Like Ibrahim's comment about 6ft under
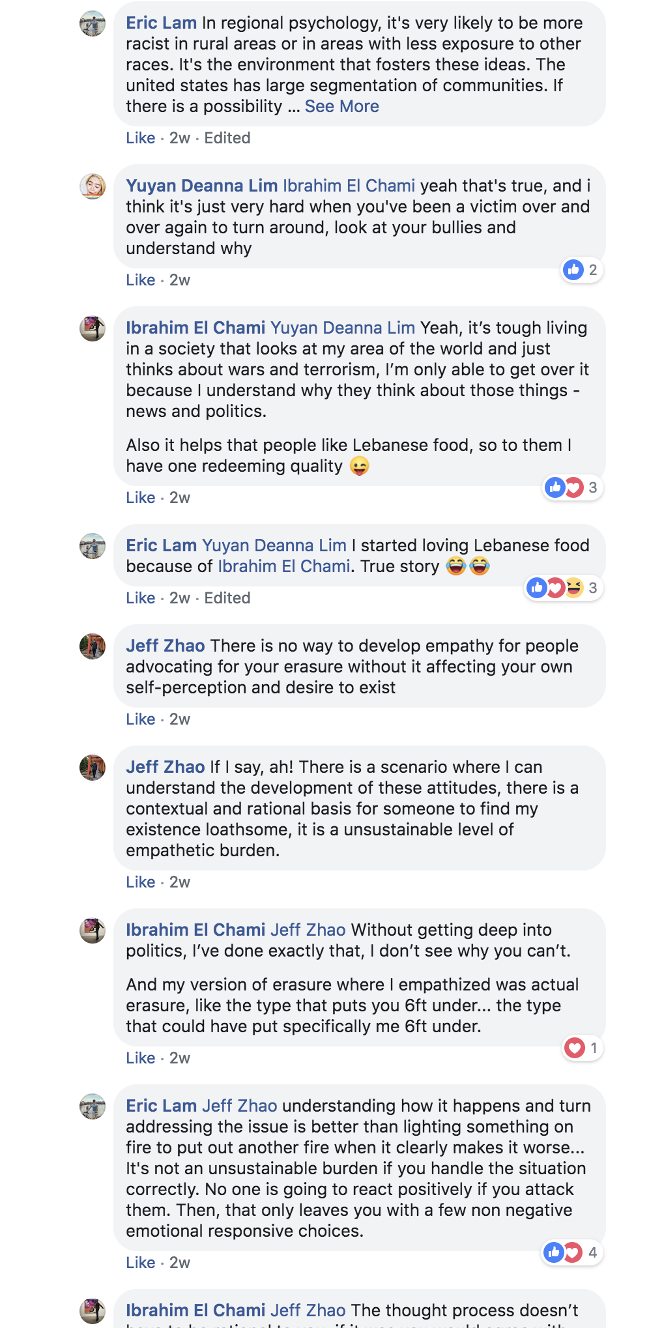The image size is (649, 1328). click(x=141, y=1058)
